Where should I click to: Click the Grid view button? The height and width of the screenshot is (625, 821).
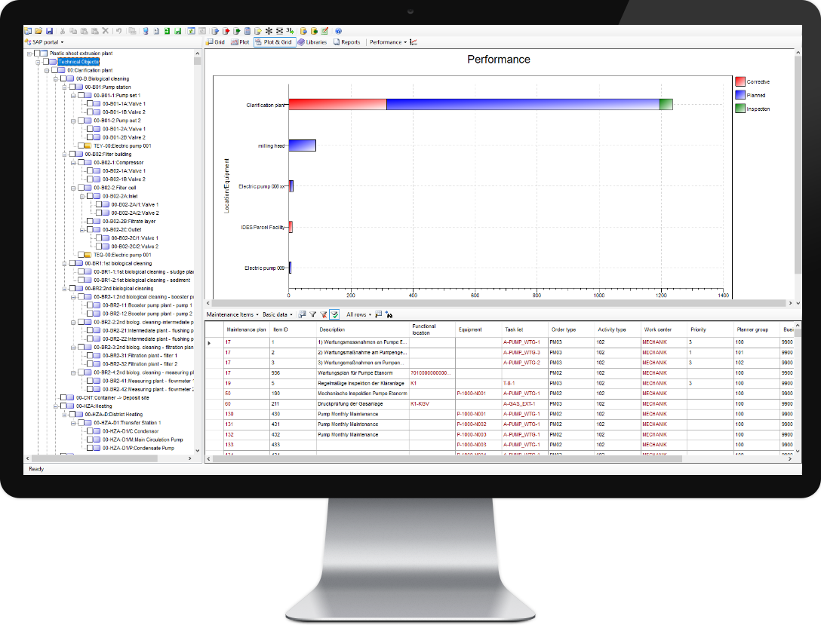click(216, 42)
